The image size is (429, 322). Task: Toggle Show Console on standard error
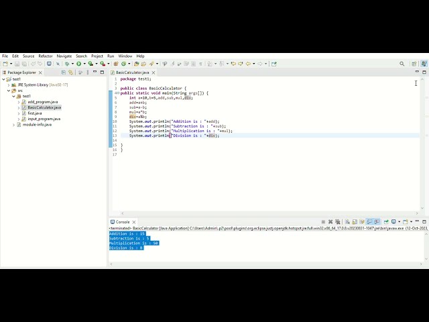coord(377,222)
